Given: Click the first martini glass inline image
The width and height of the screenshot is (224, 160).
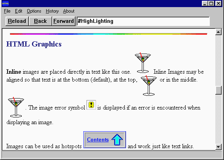Looking at the screenshot, I should (143, 63).
